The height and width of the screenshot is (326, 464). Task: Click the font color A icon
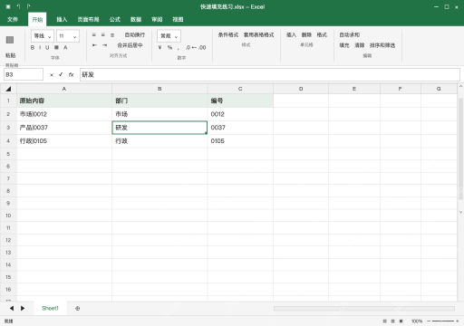click(x=65, y=47)
